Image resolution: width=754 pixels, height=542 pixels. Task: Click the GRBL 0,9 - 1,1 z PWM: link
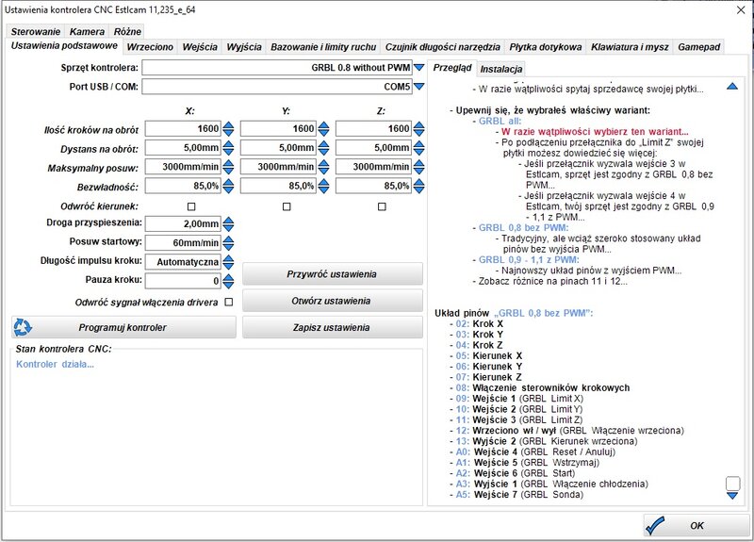click(x=529, y=260)
